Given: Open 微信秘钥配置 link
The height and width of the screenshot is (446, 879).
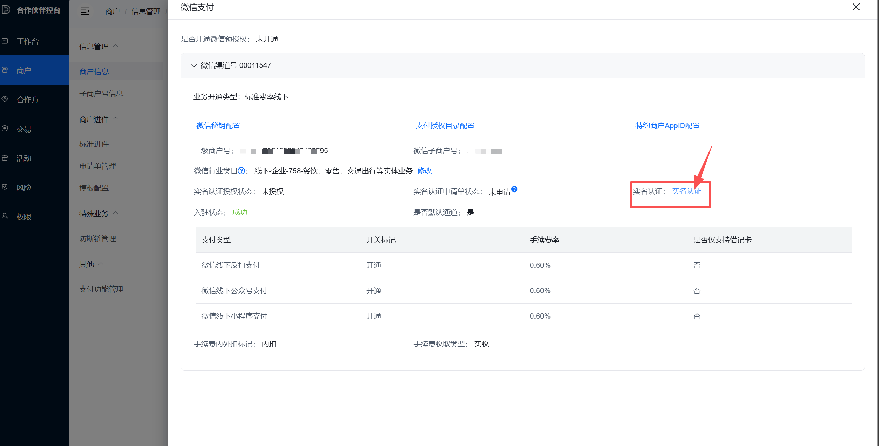Looking at the screenshot, I should [218, 126].
